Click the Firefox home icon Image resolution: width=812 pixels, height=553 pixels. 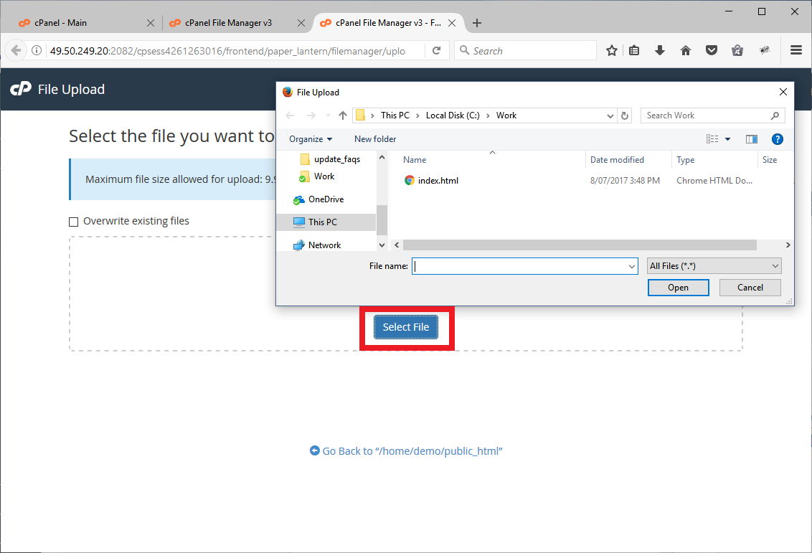click(x=686, y=50)
